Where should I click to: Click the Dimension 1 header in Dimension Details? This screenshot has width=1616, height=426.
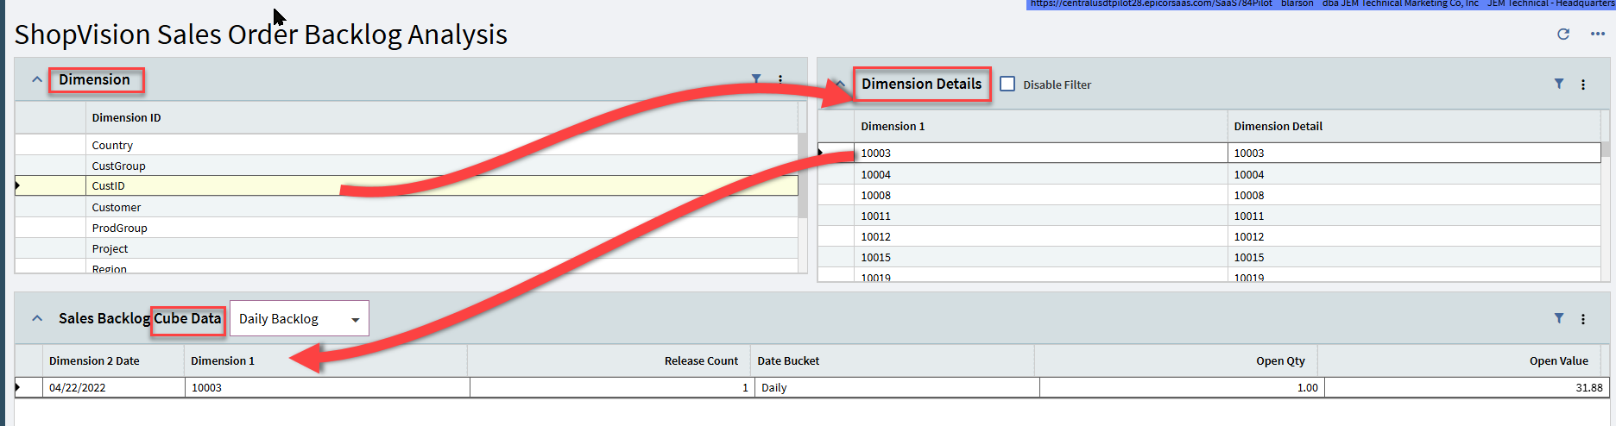(1040, 126)
